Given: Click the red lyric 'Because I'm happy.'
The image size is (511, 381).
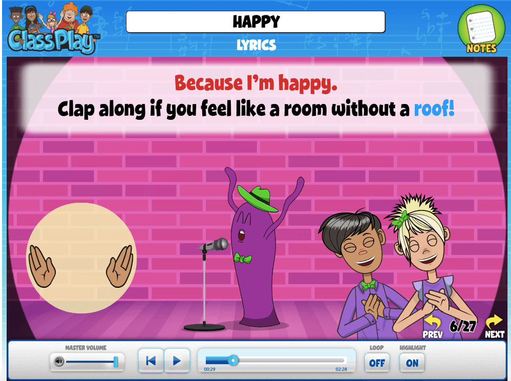Looking at the screenshot, I should (x=256, y=83).
